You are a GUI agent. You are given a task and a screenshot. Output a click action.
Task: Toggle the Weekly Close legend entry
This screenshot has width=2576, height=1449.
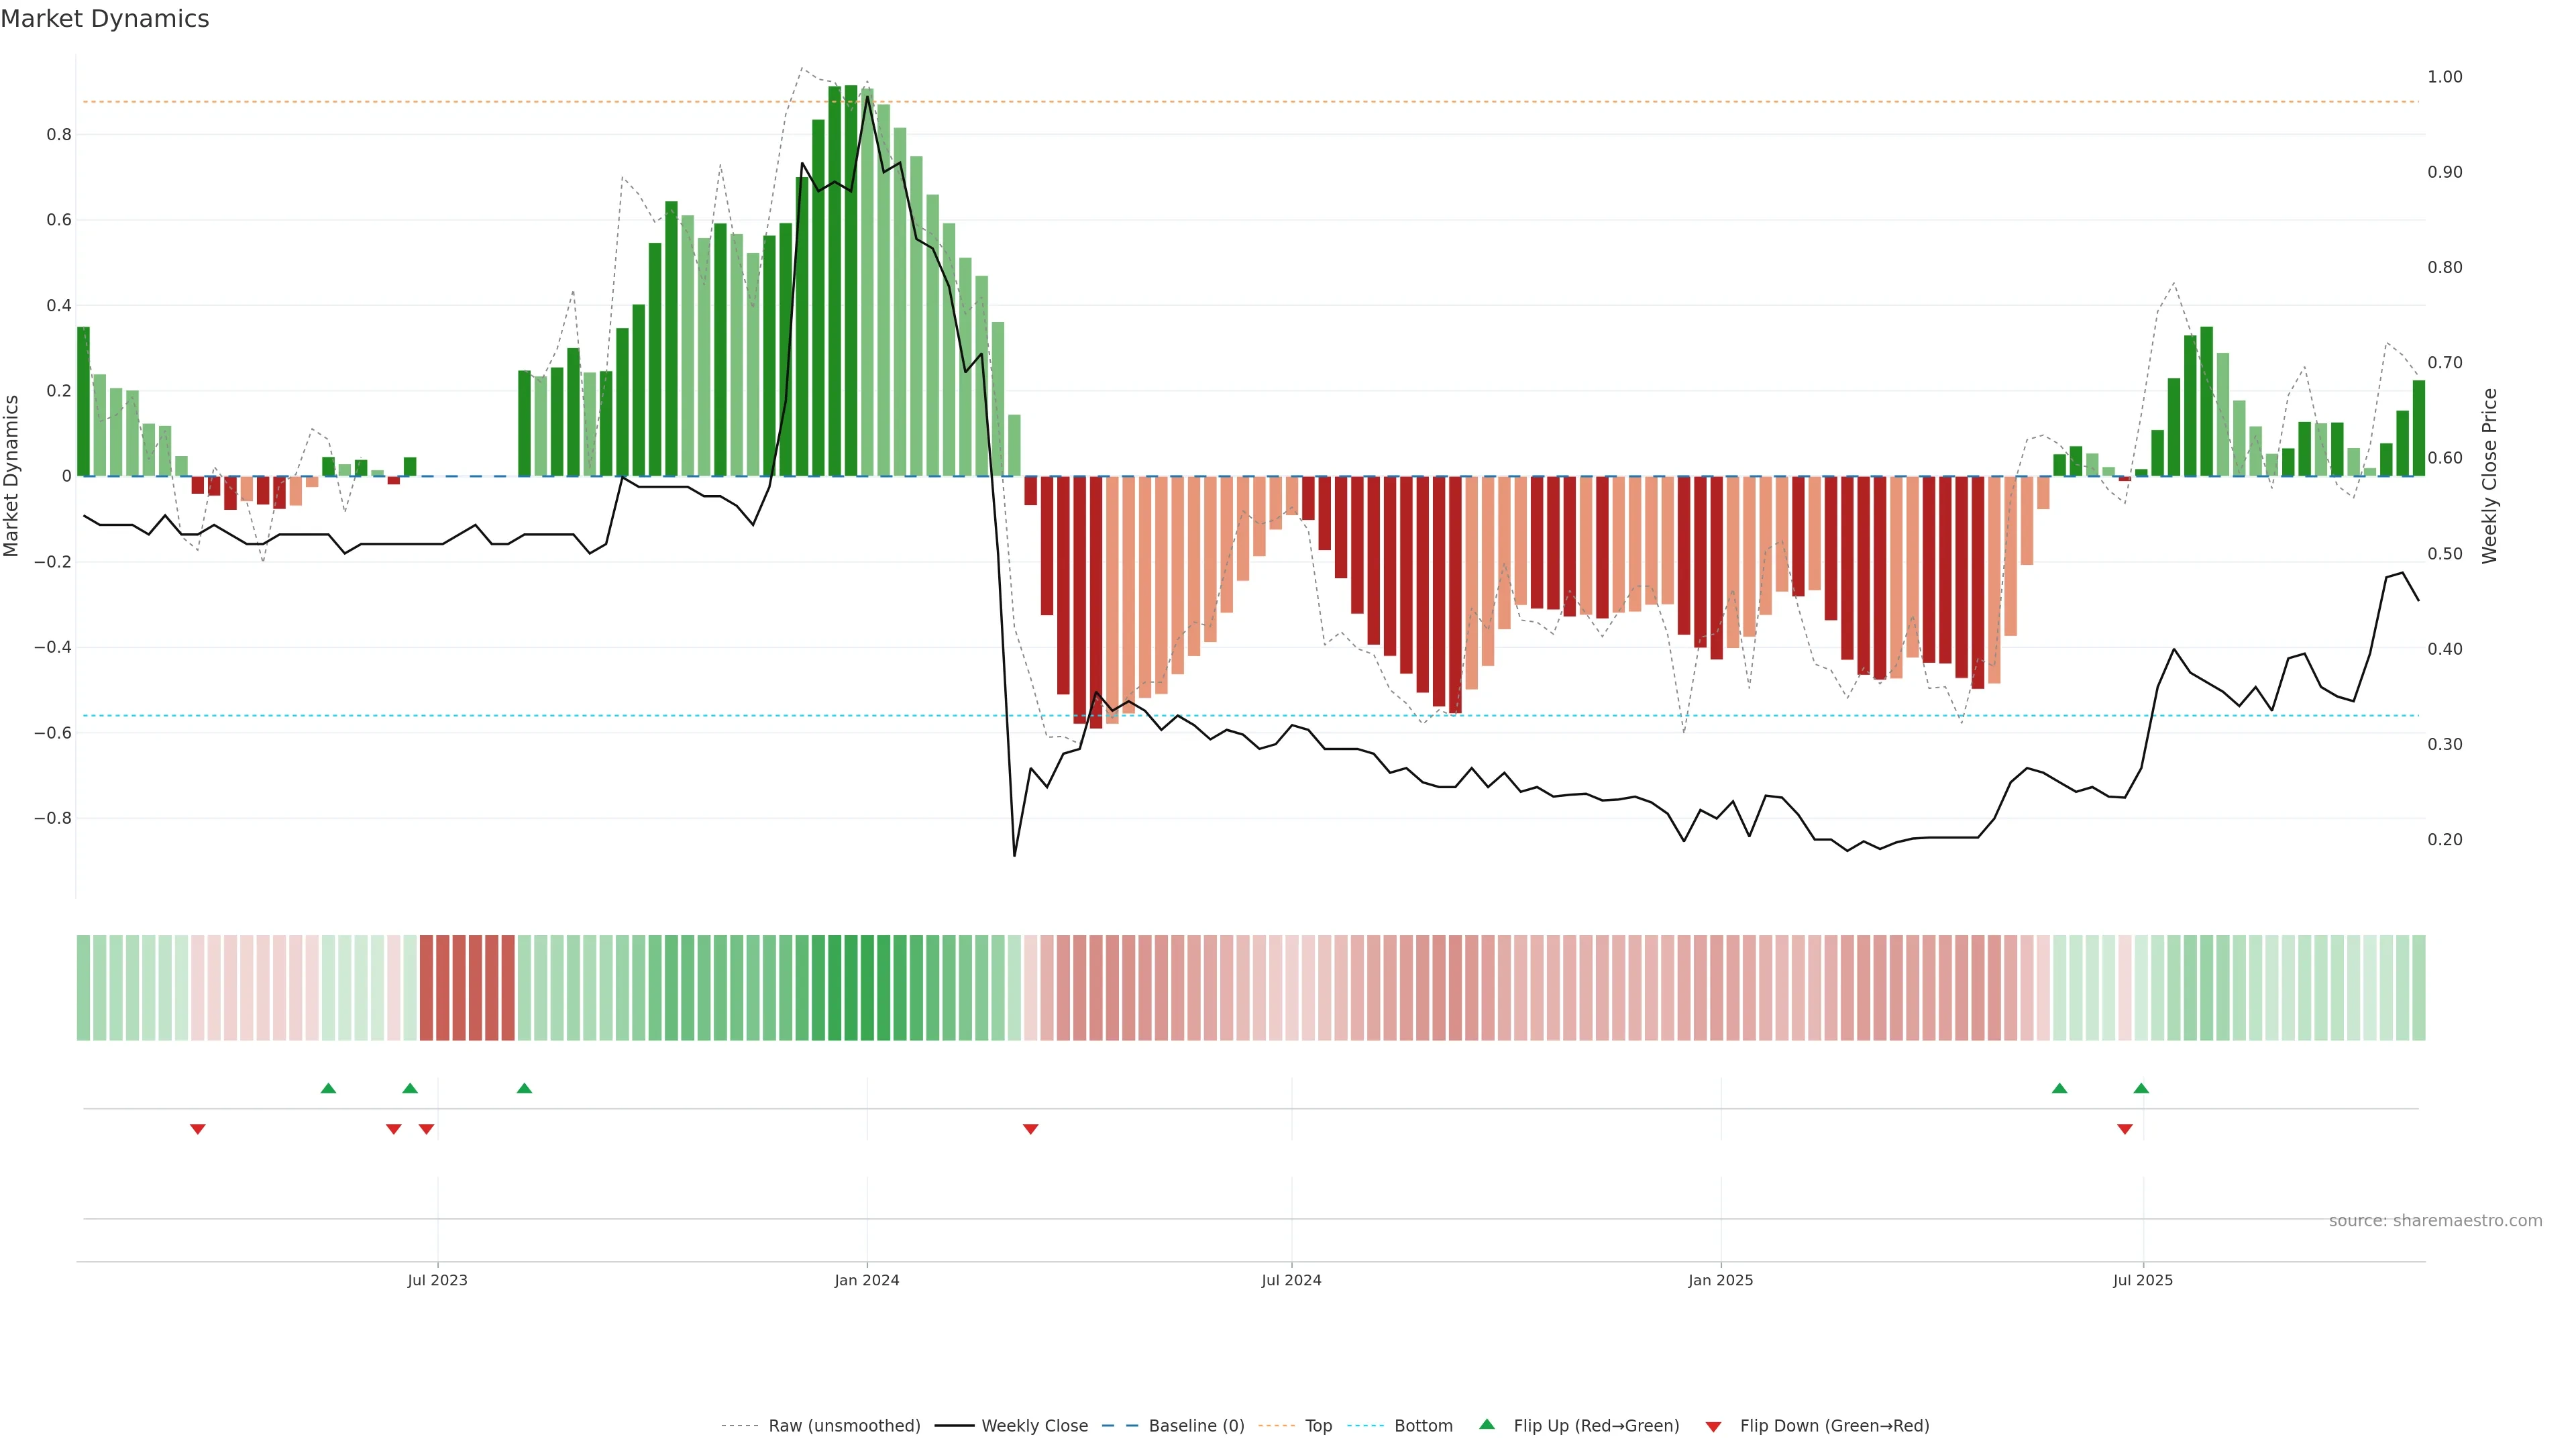[1034, 1425]
